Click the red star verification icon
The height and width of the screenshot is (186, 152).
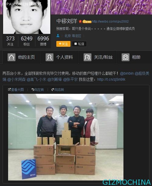(x=80, y=21)
